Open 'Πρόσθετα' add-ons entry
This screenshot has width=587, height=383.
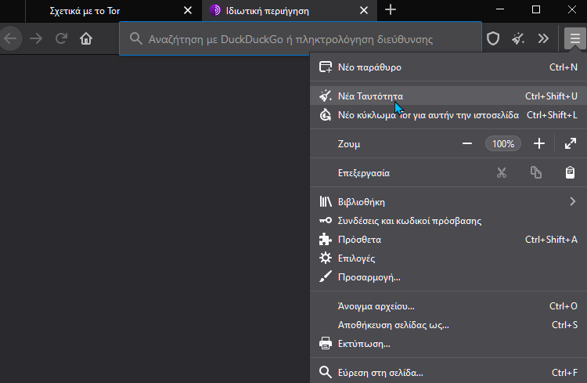click(x=448, y=239)
